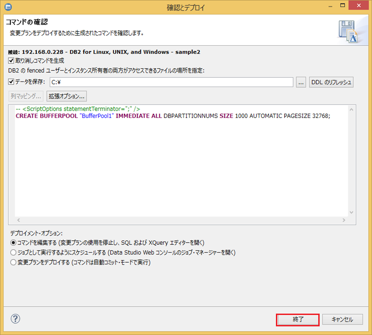Select 変更プランをデプロイする radio option
The image size is (372, 335).
[13, 262]
